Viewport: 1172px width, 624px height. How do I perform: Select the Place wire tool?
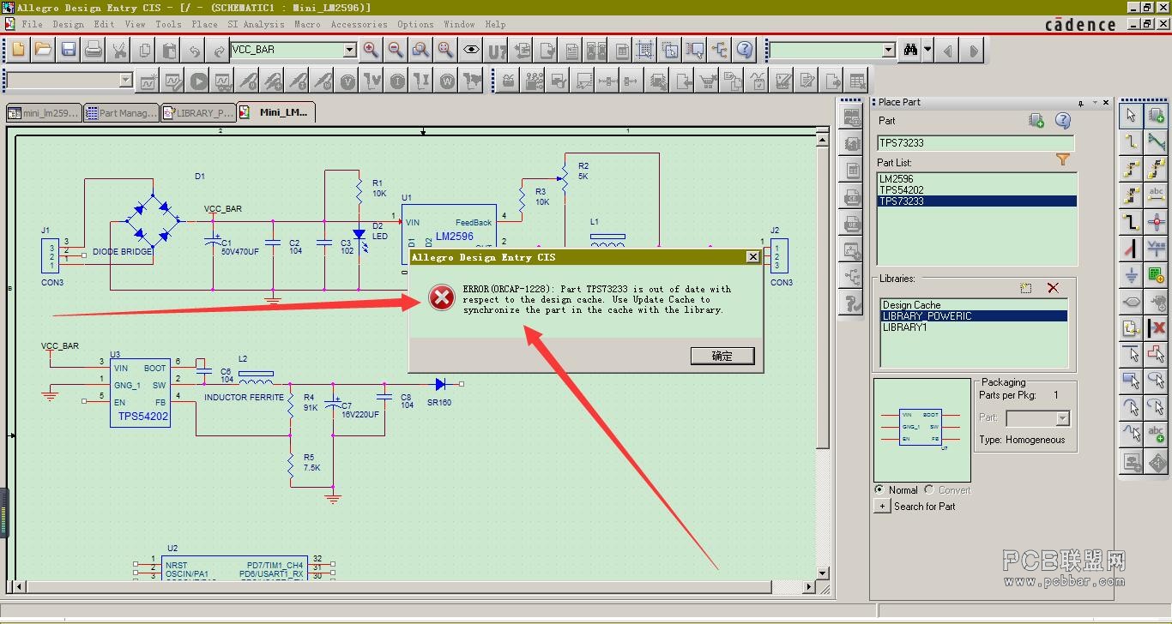pyautogui.click(x=1131, y=141)
